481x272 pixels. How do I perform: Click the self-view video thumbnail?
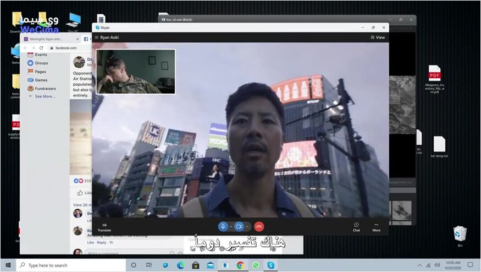136,72
